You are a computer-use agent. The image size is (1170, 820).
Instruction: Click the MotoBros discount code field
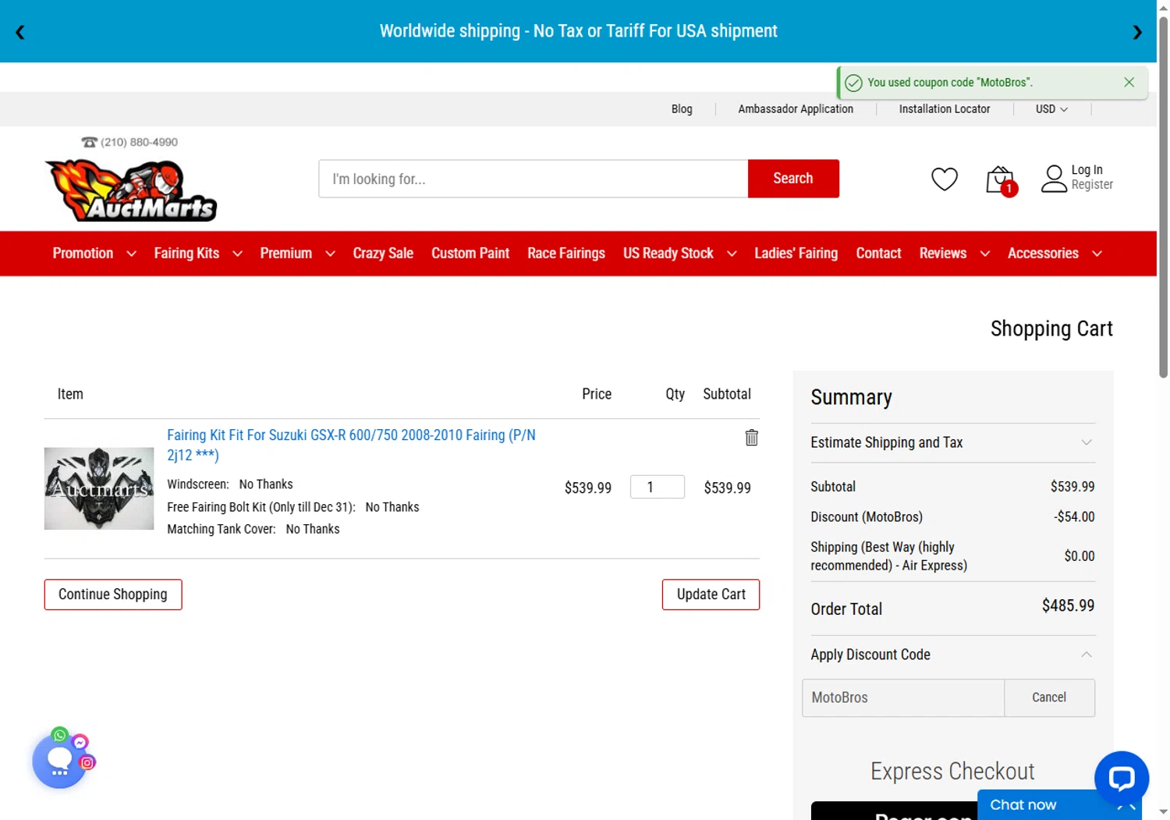pos(903,698)
